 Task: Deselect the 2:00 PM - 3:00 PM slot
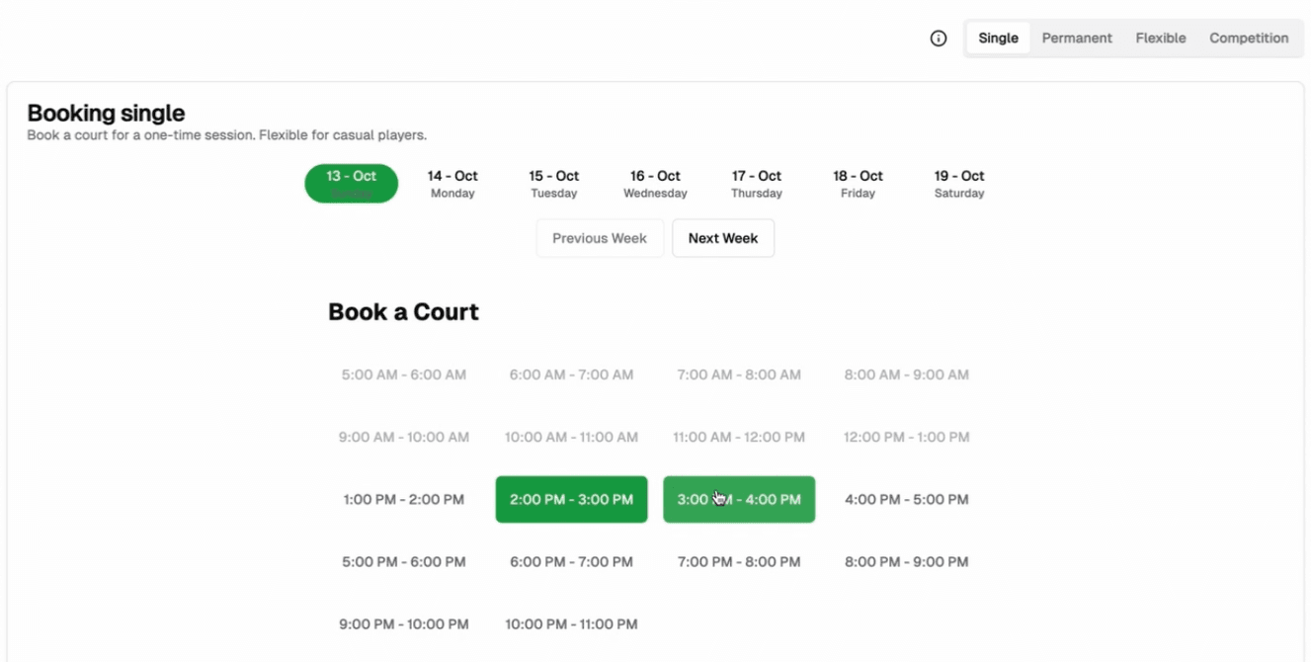click(571, 500)
